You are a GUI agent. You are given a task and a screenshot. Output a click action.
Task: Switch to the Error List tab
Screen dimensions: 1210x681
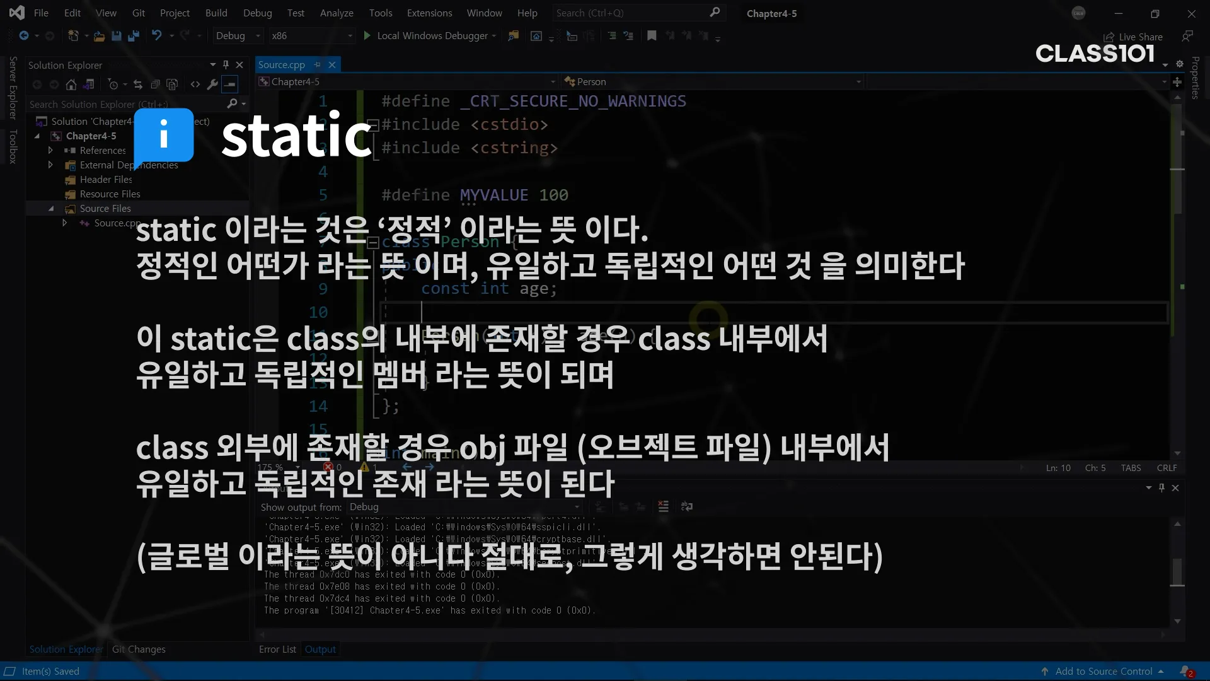point(277,649)
